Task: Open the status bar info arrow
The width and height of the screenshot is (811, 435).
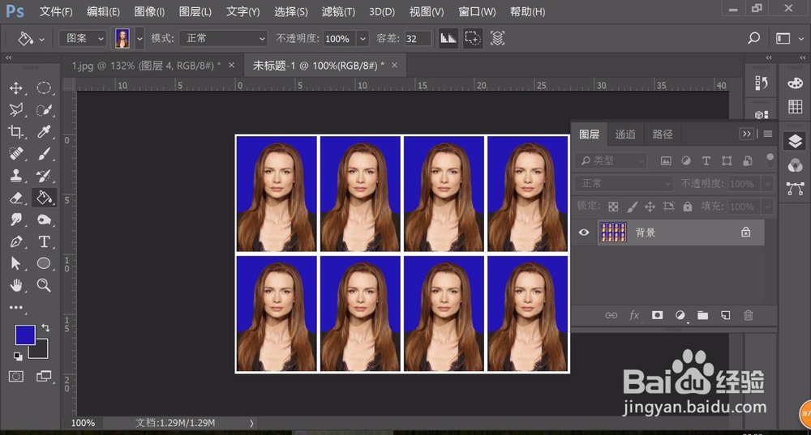Action: pos(252,423)
